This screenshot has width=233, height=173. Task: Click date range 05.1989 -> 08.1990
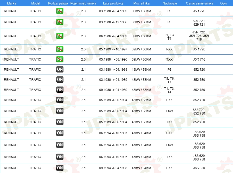pos(113,59)
